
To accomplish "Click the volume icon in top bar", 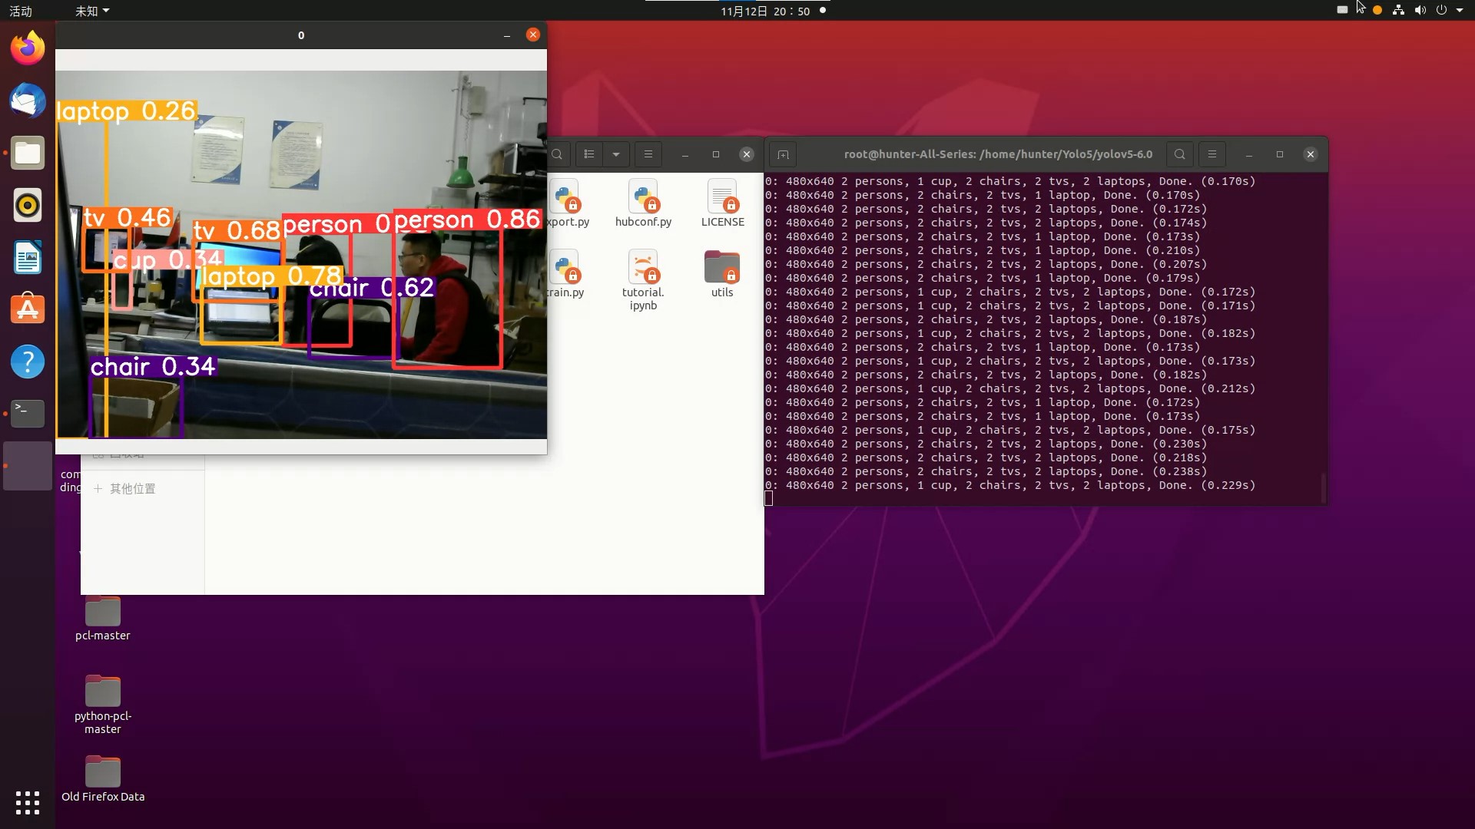I will coord(1420,11).
